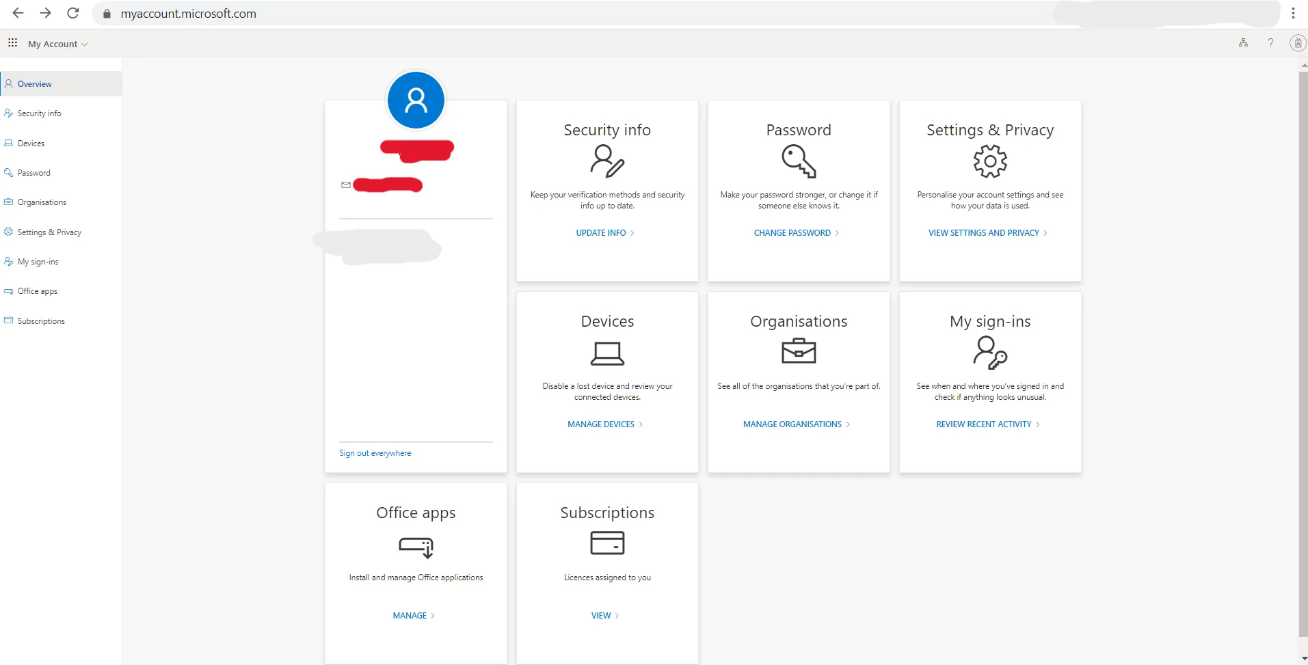Click the MANAGE ORGANISATIONS link
1308x665 pixels.
click(x=797, y=424)
